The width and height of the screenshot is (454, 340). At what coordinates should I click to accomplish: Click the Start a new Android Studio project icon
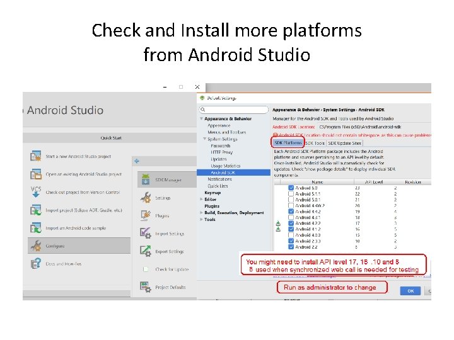click(36, 156)
